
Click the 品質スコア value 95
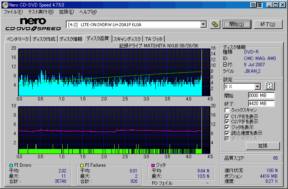[x=275, y=158]
